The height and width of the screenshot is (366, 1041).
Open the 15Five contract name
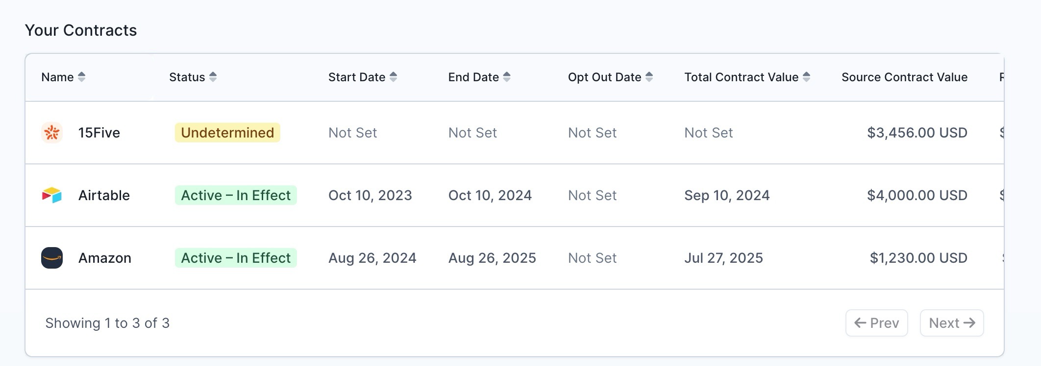pos(99,133)
